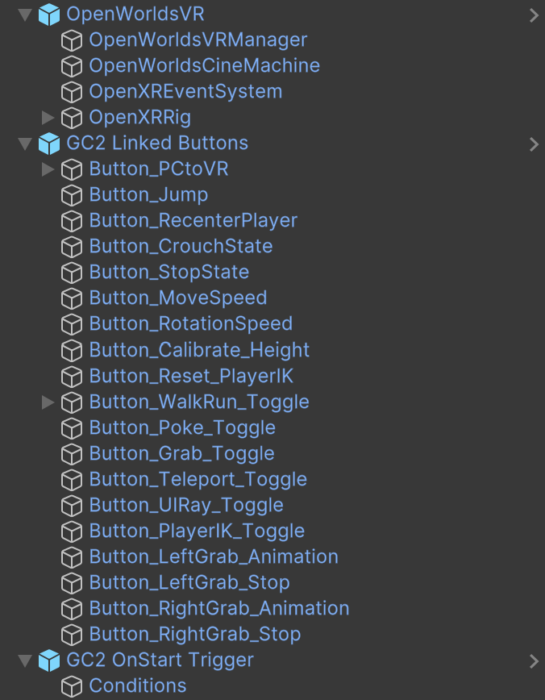545x700 pixels.
Task: Select Button_RecenterPlayer in the hierarchy
Action: pyautogui.click(x=193, y=220)
